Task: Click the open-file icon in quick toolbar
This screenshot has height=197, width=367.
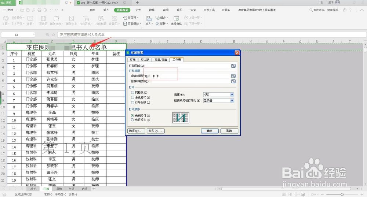Action: (22, 10)
